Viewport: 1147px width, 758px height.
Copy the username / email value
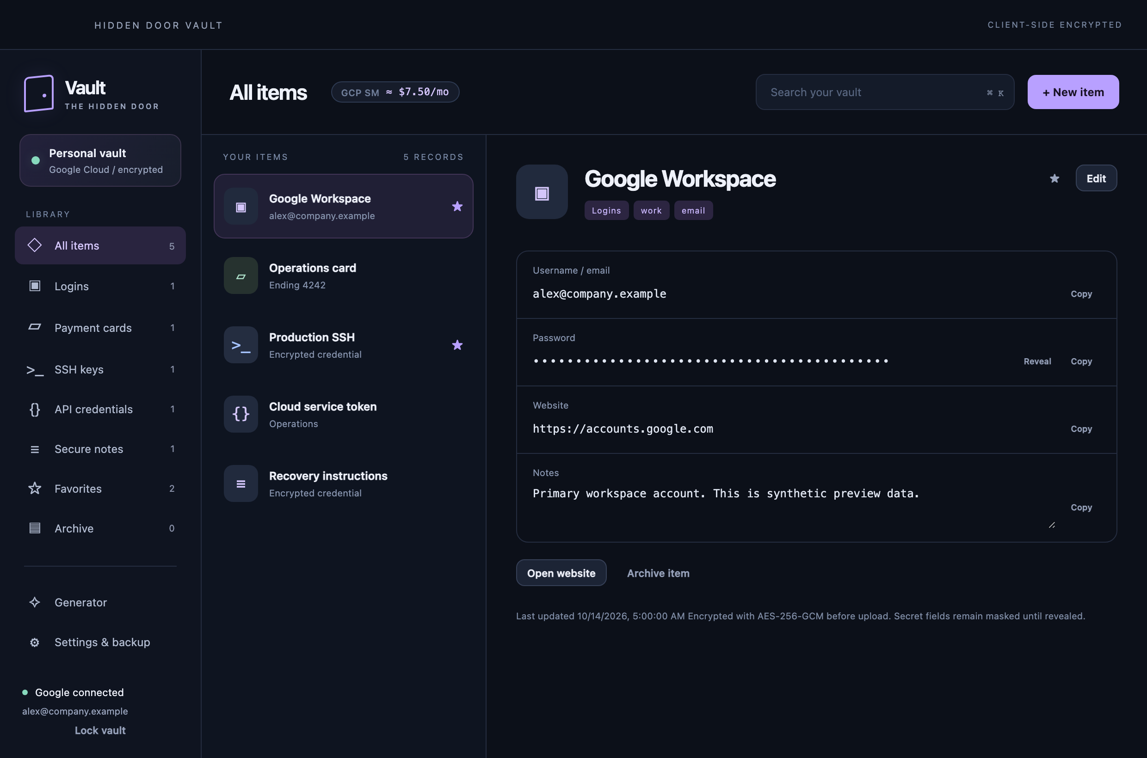pos(1081,294)
